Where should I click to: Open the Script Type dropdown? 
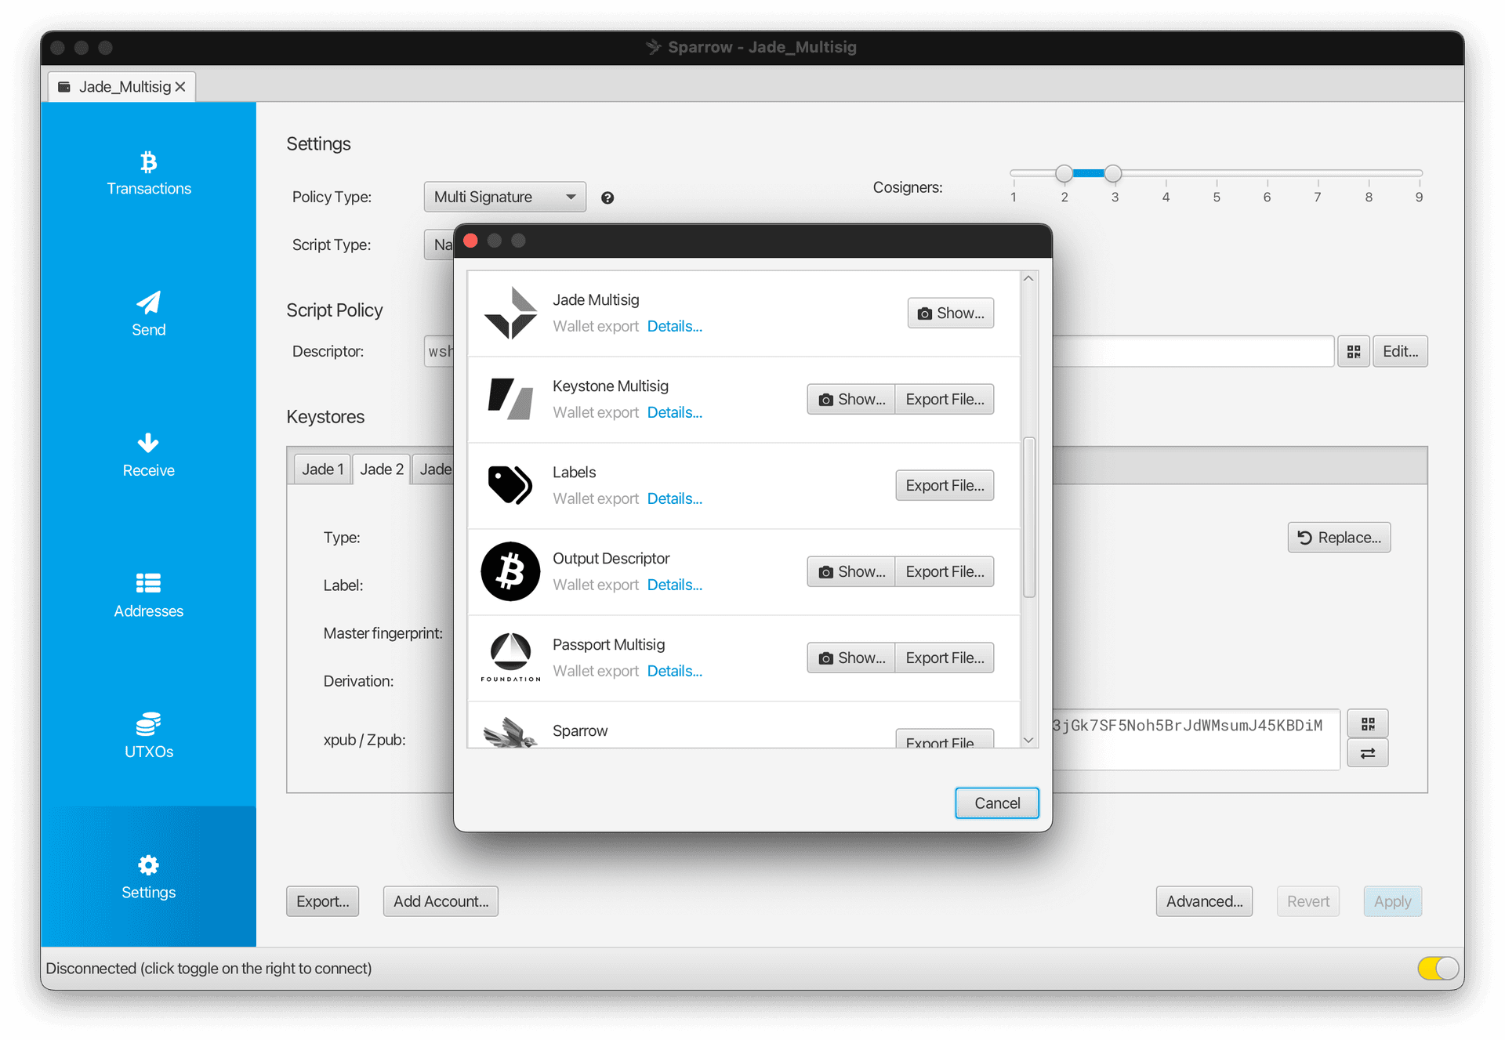tap(439, 245)
